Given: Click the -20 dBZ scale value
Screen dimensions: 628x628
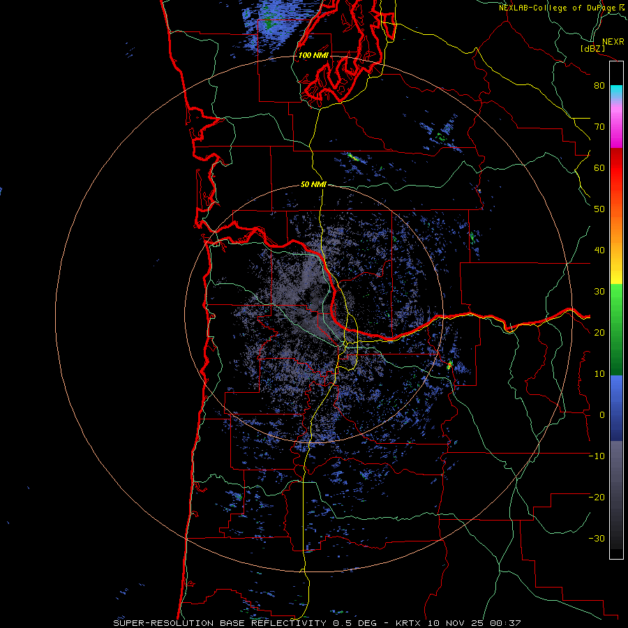Looking at the screenshot, I should tap(597, 498).
